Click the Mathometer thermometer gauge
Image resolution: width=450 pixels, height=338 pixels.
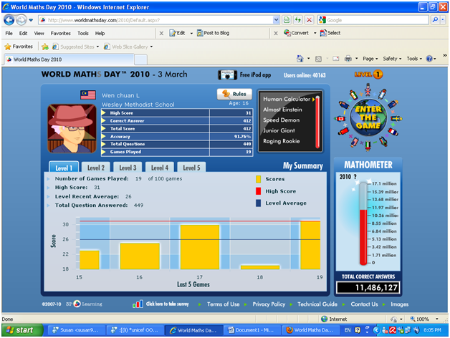363,224
